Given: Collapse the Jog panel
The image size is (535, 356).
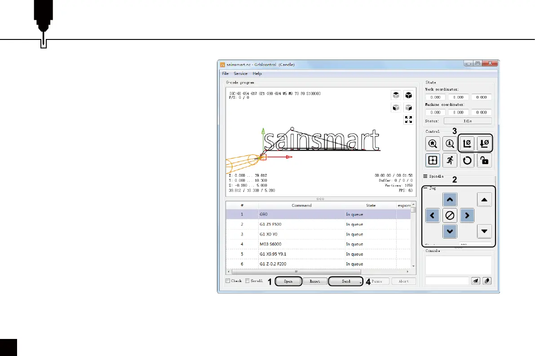Looking at the screenshot, I should [x=431, y=189].
